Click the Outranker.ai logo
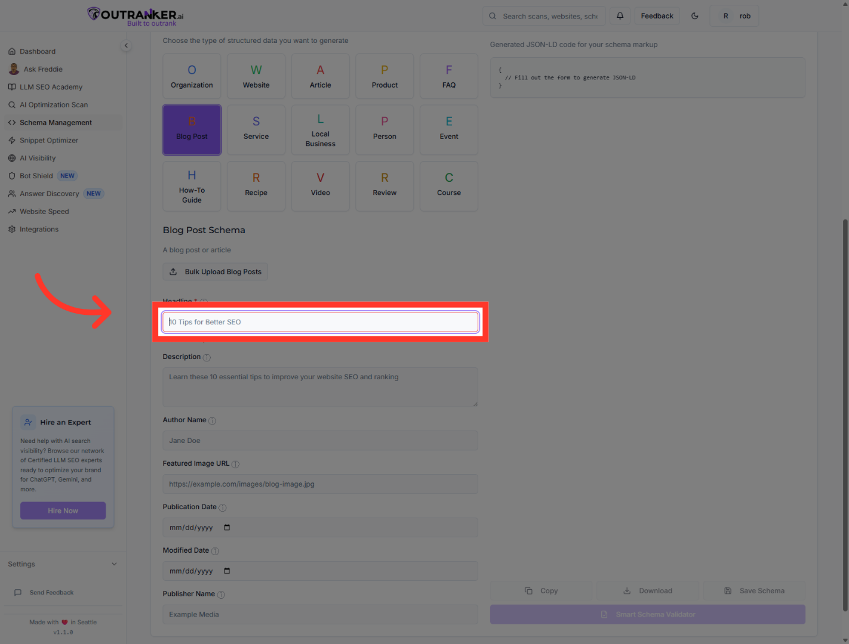The image size is (849, 644). [136, 16]
